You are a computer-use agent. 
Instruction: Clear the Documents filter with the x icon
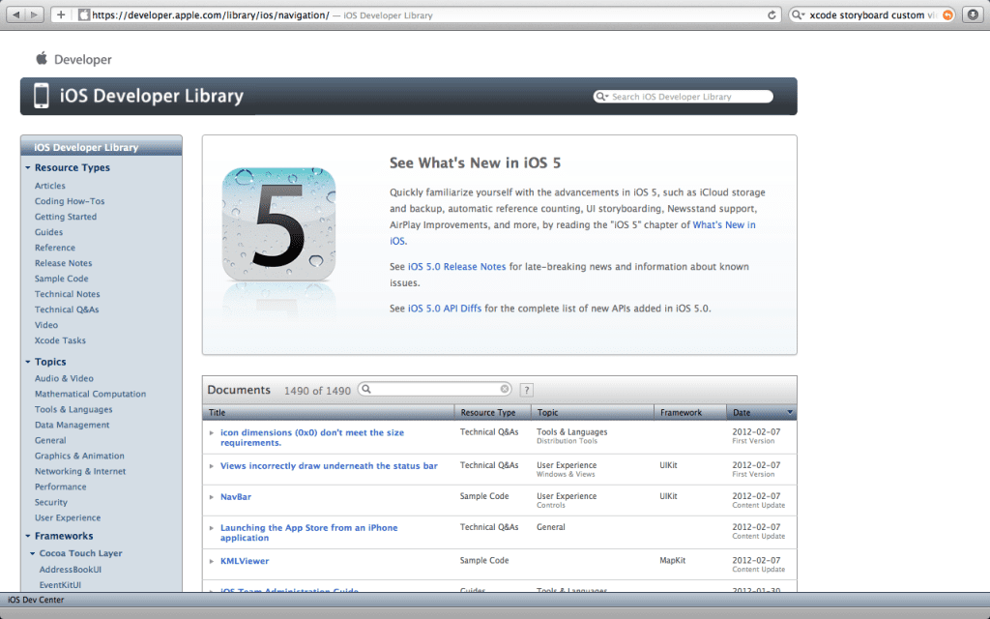click(505, 389)
